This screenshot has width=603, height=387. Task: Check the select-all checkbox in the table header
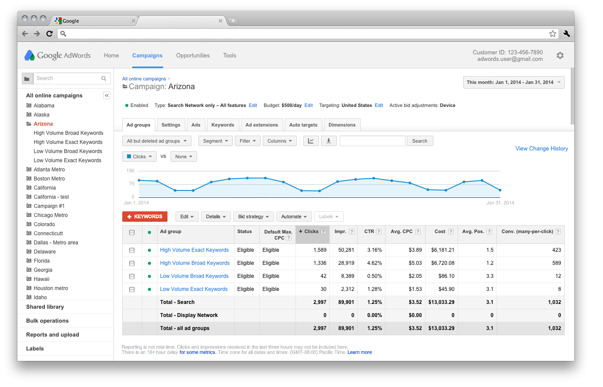click(x=132, y=233)
